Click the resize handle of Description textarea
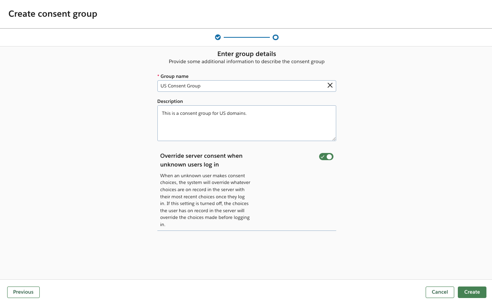This screenshot has width=492, height=302. coord(334,139)
